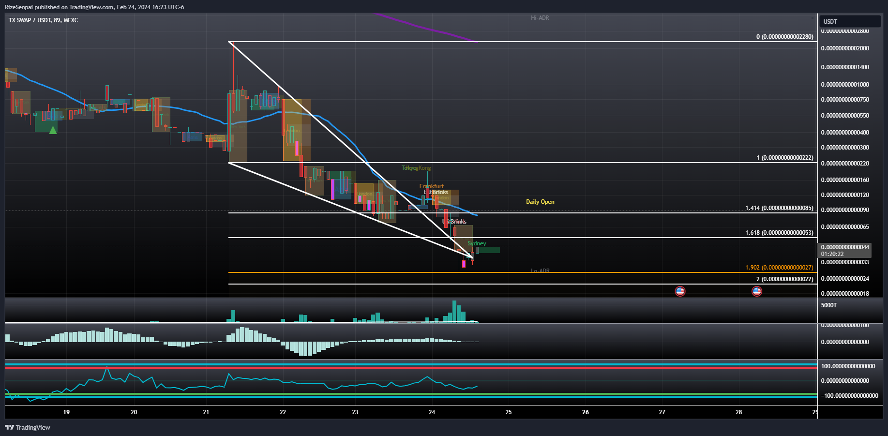Click price axis value 0.000000000000024
The height and width of the screenshot is (436, 888).
(x=845, y=279)
